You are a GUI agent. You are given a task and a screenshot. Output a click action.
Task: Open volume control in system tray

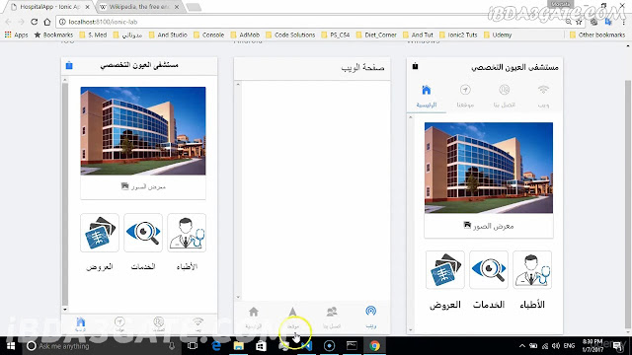[x=556, y=346]
